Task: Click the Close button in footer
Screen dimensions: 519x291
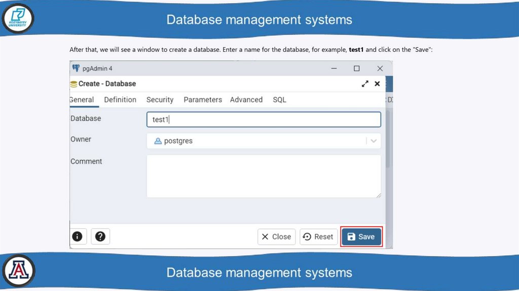Action: [276, 237]
